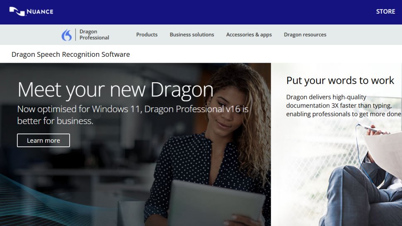Click the NUANCE wordmark text

[40, 12]
